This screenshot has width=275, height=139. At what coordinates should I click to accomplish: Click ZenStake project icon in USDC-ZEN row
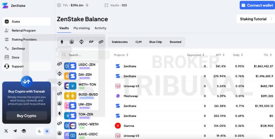[118, 66]
